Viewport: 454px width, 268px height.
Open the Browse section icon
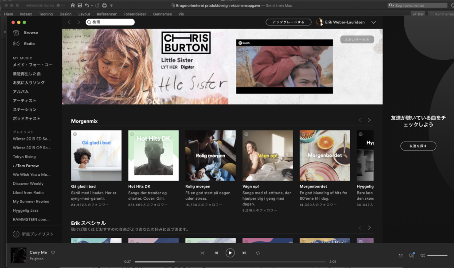(x=16, y=33)
